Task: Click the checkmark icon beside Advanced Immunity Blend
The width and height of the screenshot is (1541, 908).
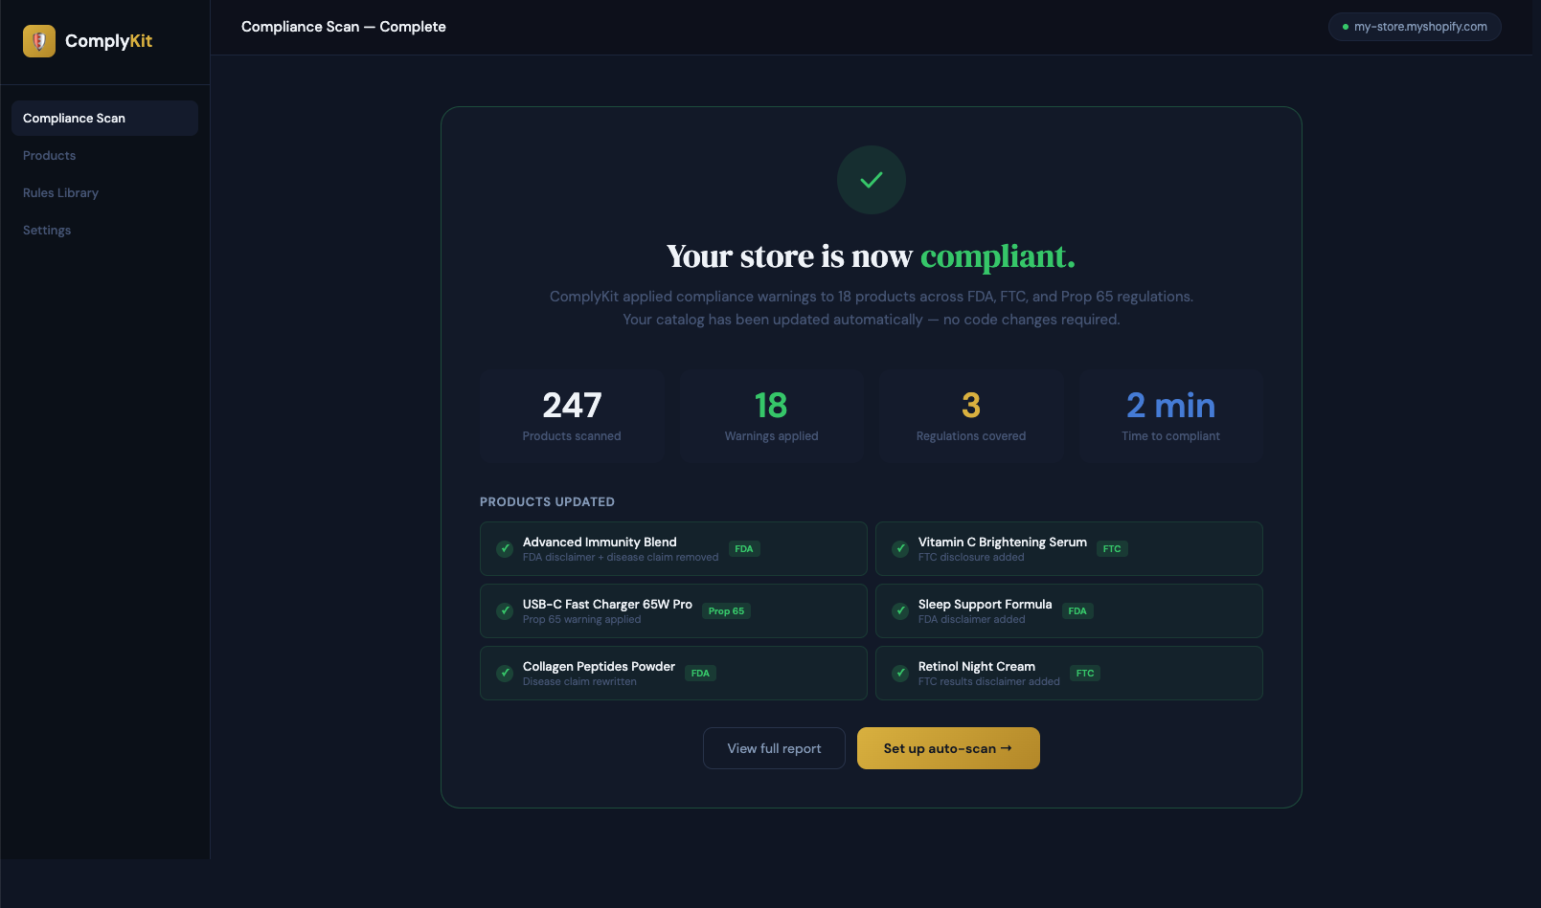Action: coord(504,548)
